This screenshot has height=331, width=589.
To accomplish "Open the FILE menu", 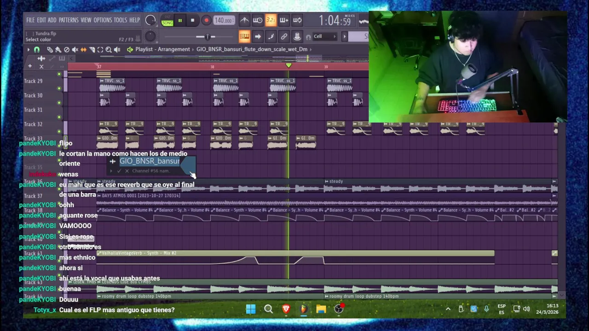I will pyautogui.click(x=30, y=20).
